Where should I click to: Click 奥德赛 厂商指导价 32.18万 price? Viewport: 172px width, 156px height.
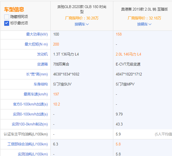tap(144, 18)
